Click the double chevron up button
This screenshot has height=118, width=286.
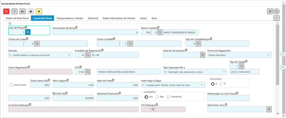pyautogui.click(x=283, y=54)
